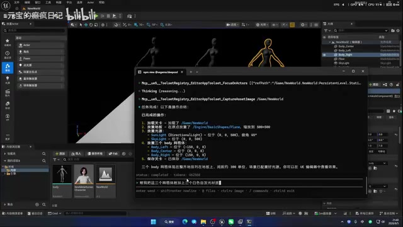Viewport: 403px width, 227px height.
Task: Click the NewMetaHuman Character asset thumbnail
Action: (x=84, y=181)
